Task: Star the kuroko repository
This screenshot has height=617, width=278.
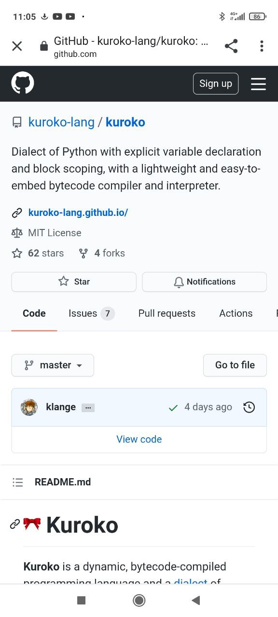Action: pyautogui.click(x=74, y=282)
